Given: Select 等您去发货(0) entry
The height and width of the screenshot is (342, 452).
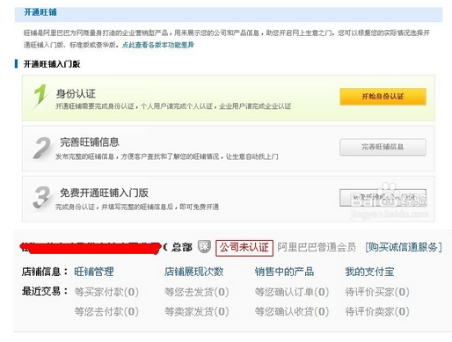Looking at the screenshot, I should click(x=196, y=292).
